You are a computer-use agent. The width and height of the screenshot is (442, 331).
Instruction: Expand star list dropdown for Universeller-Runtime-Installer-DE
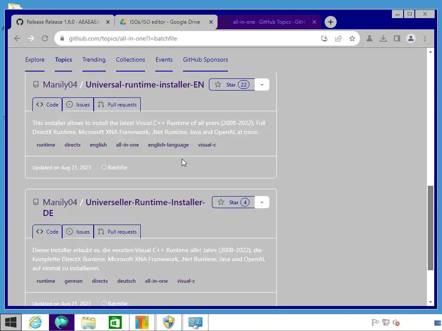[x=262, y=203]
